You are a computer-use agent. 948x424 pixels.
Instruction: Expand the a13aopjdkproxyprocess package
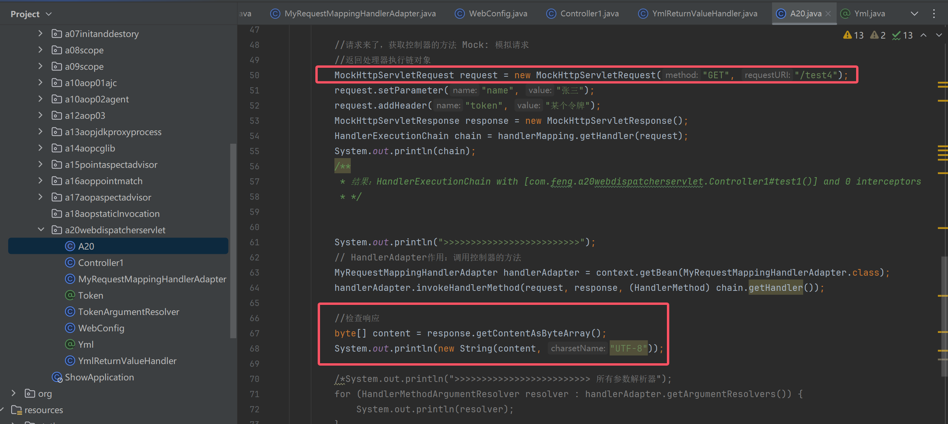40,132
